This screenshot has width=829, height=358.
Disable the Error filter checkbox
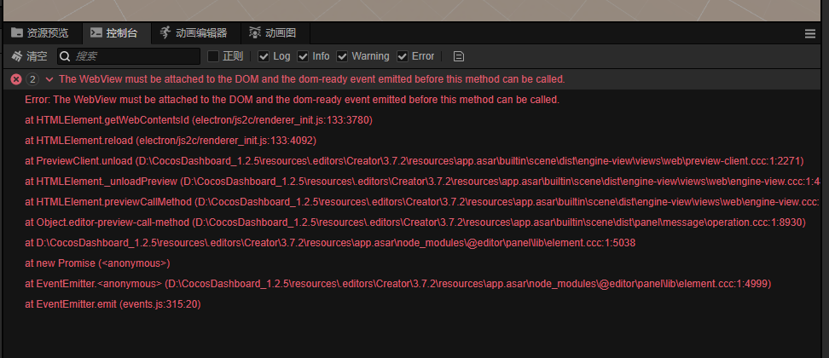click(x=403, y=56)
